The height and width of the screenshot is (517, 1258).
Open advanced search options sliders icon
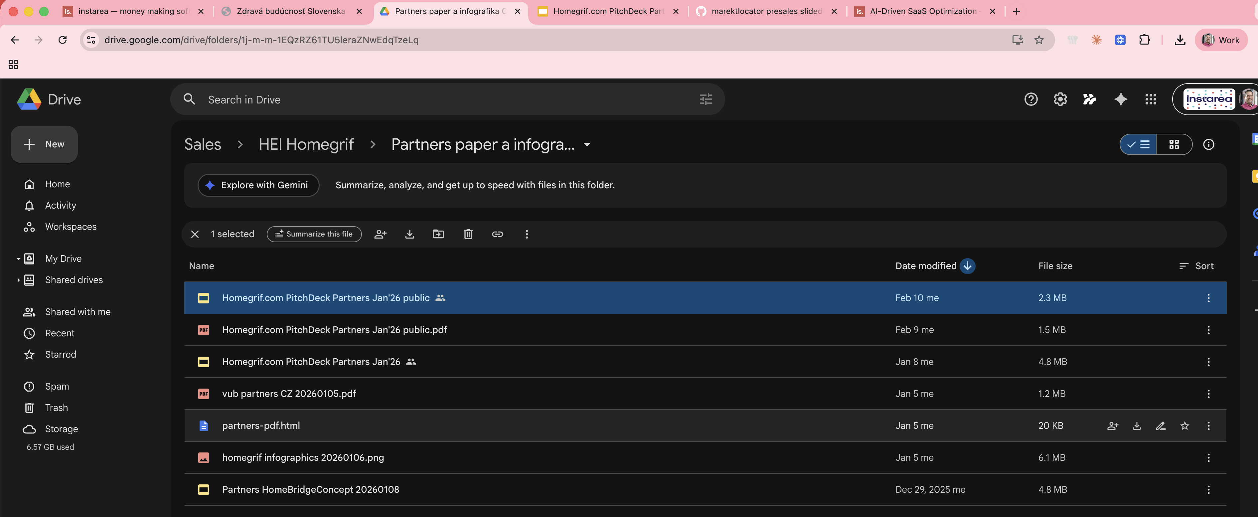click(x=705, y=99)
